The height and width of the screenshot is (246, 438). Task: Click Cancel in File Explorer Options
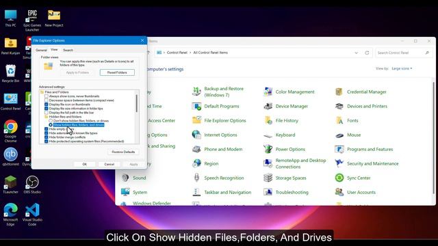109,164
